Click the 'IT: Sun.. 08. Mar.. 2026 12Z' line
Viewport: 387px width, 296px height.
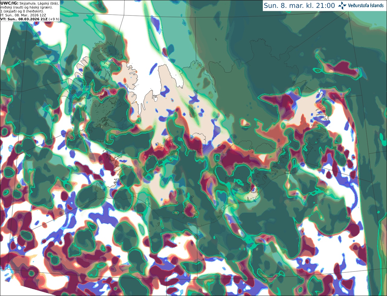click(x=23, y=15)
